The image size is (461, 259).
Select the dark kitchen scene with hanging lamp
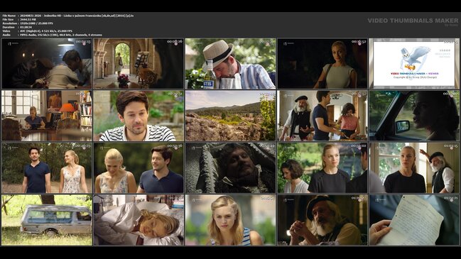(47, 63)
